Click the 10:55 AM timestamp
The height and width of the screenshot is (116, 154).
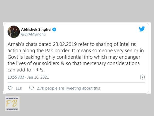coord(16,77)
